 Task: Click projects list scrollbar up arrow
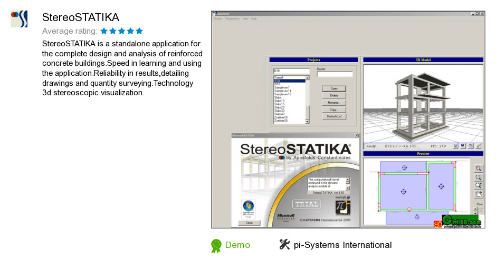click(307, 78)
